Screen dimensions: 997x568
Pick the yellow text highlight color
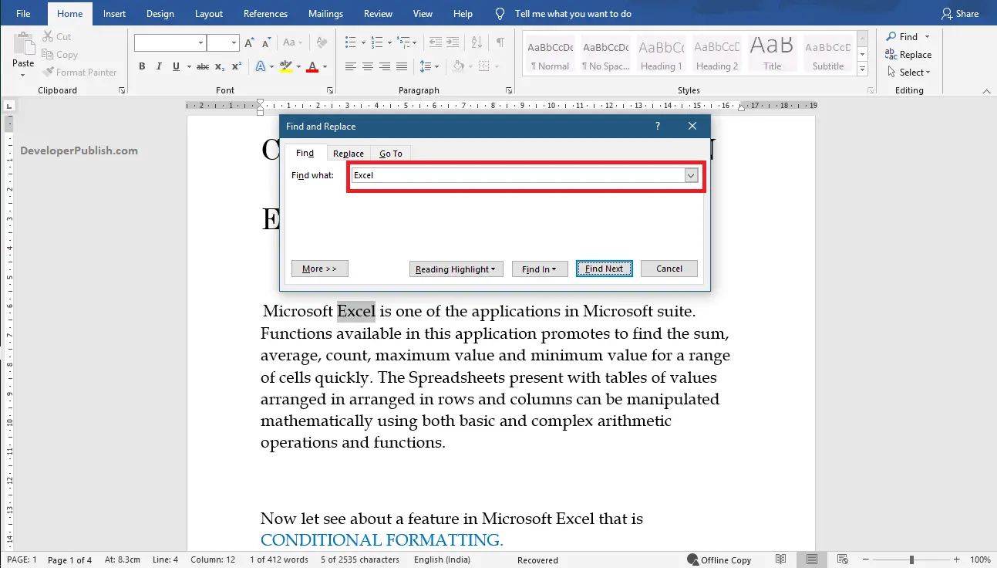point(286,67)
